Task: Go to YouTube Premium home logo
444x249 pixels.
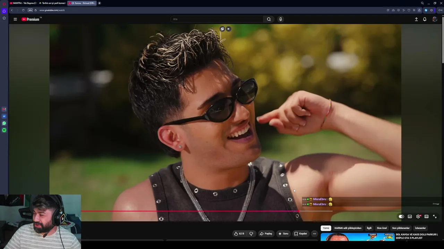Action: [31, 19]
